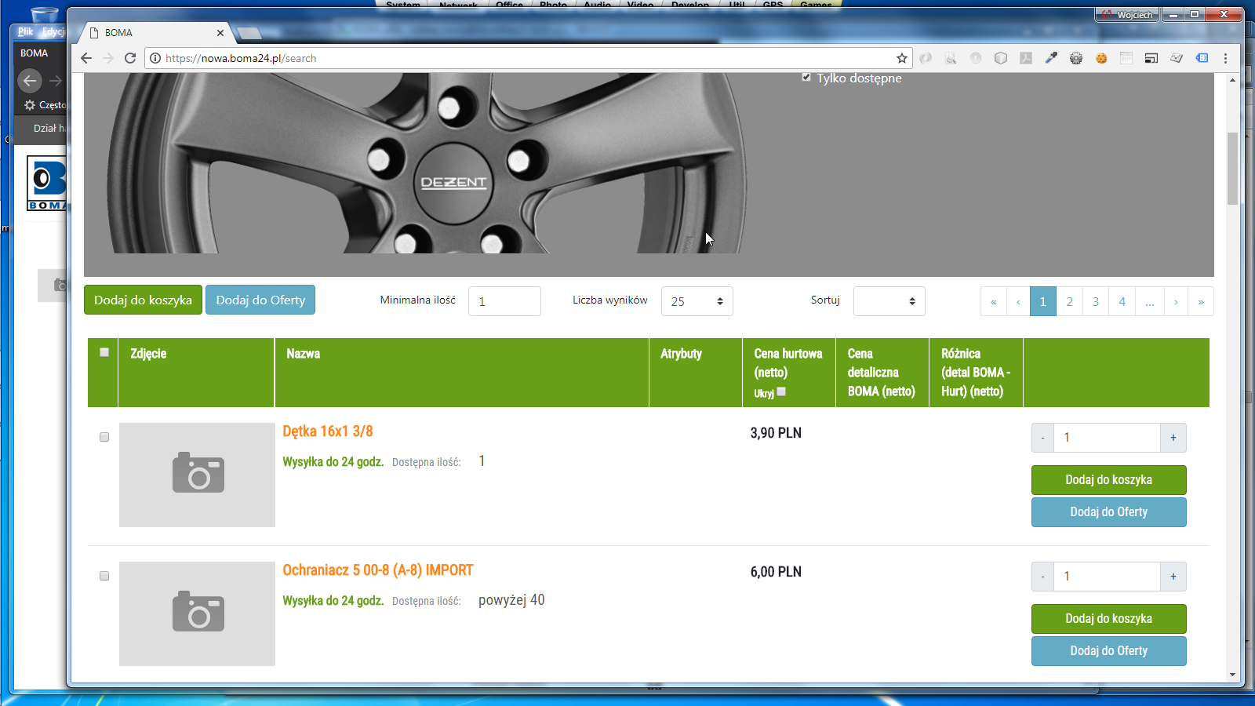This screenshot has height=706, width=1255.
Task: Go to results page 3
Action: tap(1096, 301)
